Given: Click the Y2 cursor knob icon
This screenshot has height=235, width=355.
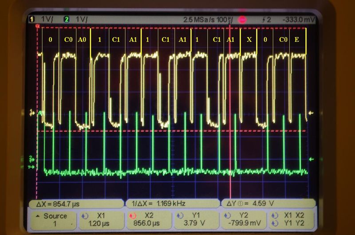Looking at the screenshot, I should [229, 215].
